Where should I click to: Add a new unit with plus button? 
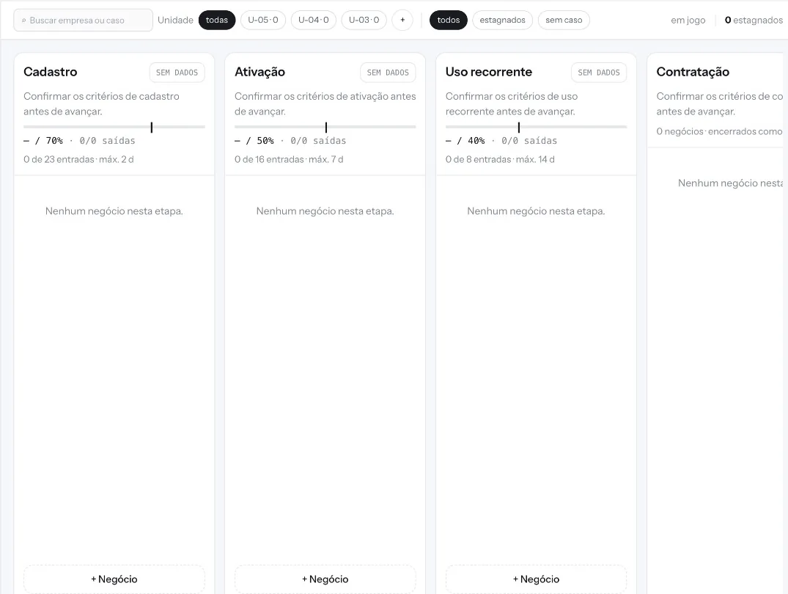(402, 20)
